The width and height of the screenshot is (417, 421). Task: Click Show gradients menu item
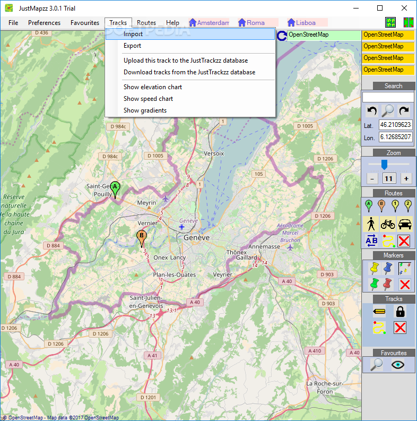pos(190,110)
